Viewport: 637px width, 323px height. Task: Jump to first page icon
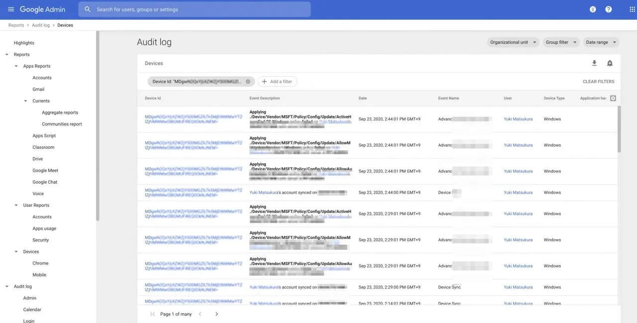coord(152,314)
